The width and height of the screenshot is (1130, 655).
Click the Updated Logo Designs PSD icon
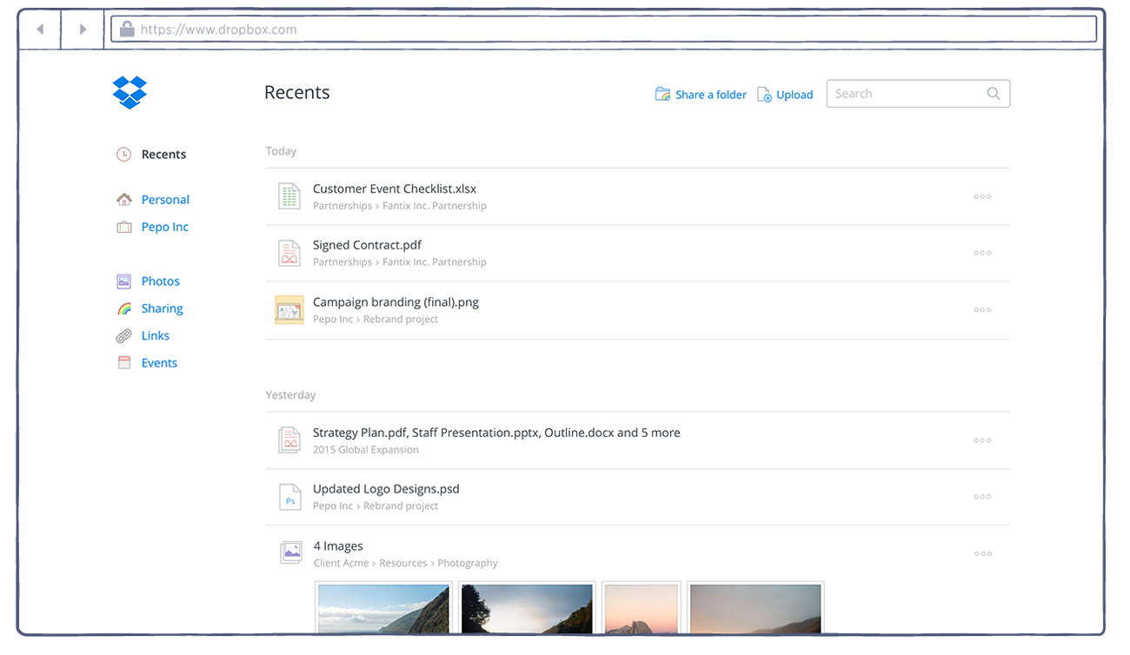point(289,497)
